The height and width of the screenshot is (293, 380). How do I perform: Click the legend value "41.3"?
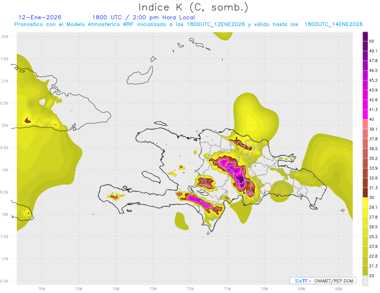373,110
